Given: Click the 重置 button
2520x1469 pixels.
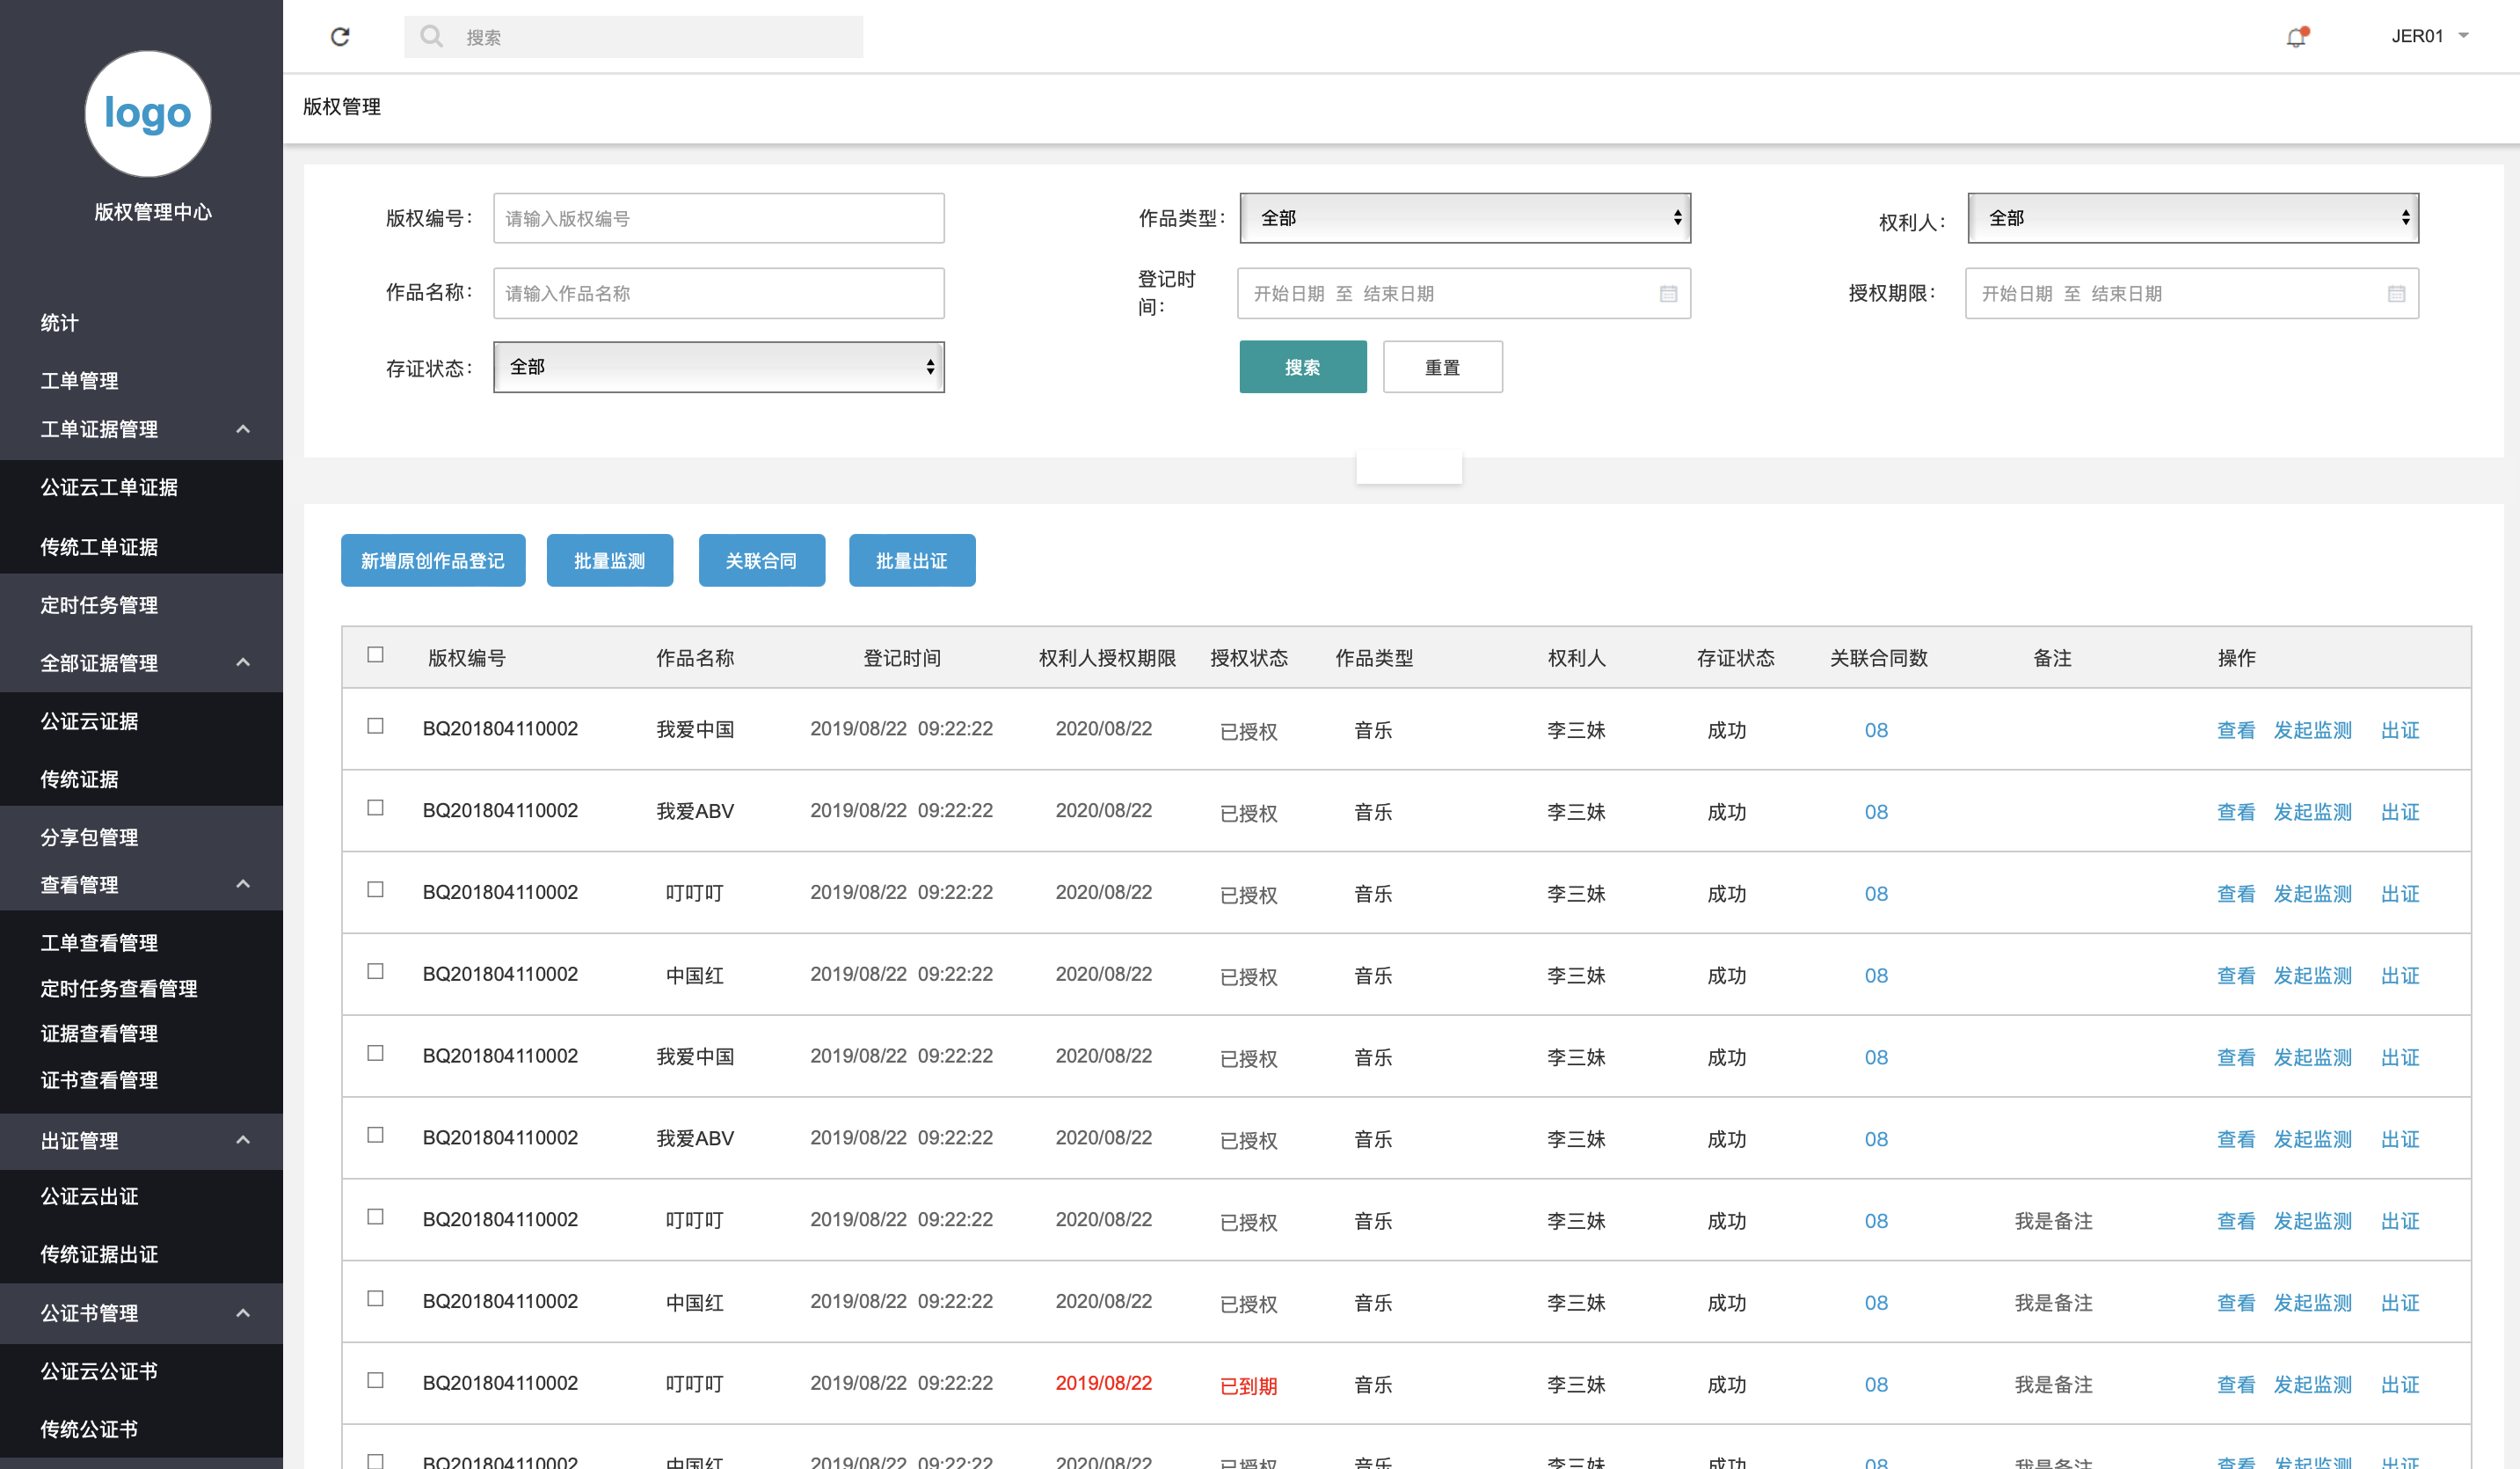Looking at the screenshot, I should point(1442,366).
